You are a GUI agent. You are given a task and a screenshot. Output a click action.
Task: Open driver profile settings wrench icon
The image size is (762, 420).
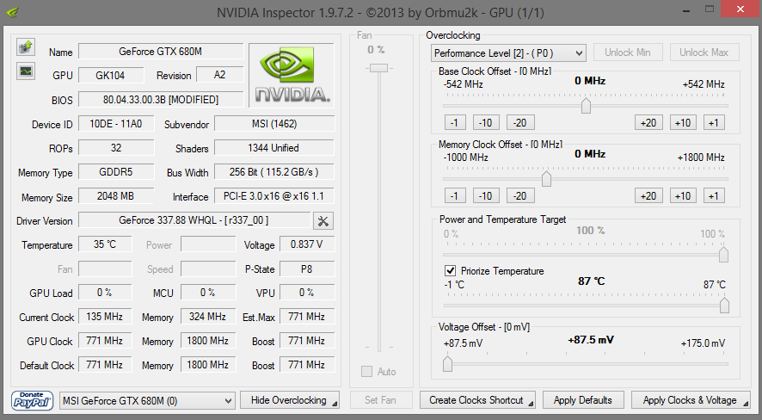[x=323, y=221]
